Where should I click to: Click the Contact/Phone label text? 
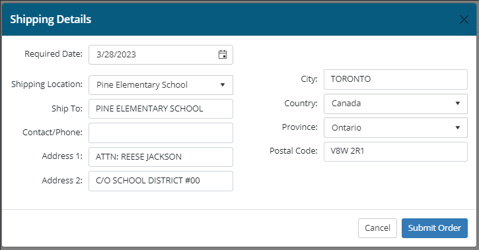(53, 133)
